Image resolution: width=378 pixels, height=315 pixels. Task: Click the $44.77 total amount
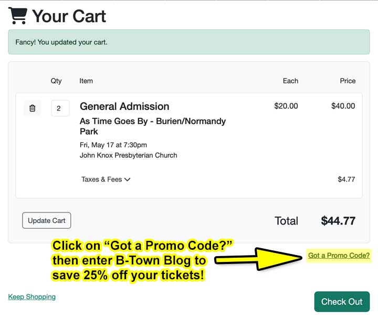[338, 221]
